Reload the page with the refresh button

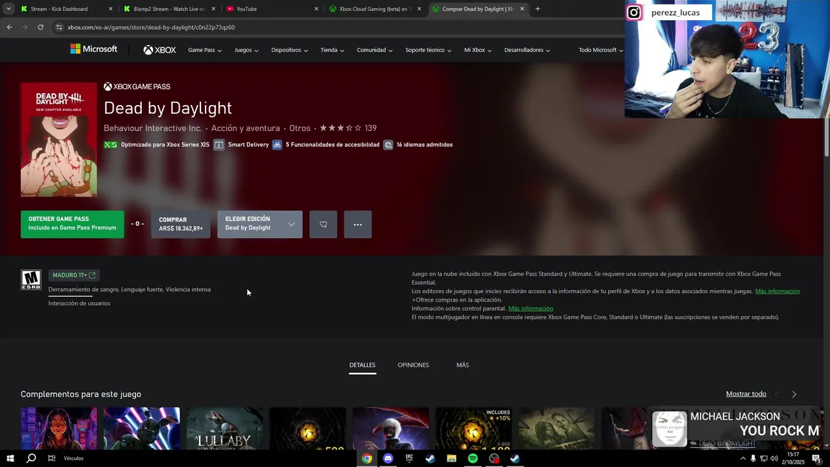pos(40,27)
